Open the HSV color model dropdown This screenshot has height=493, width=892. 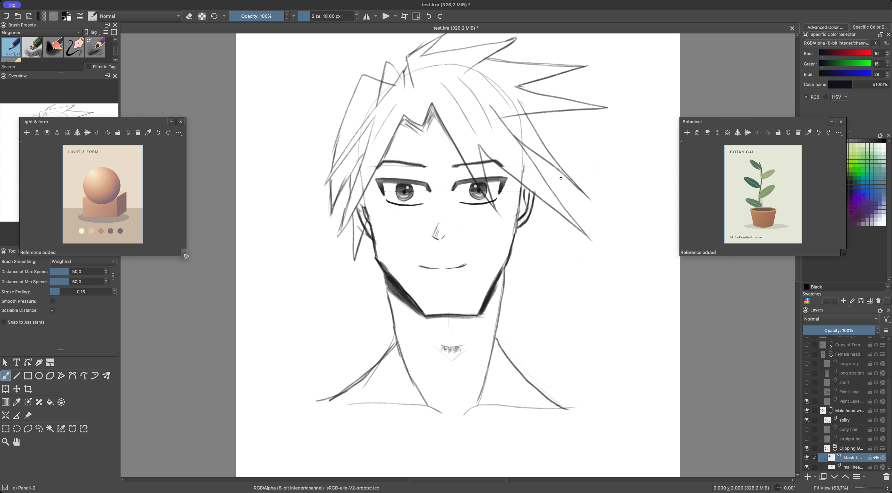click(x=840, y=97)
